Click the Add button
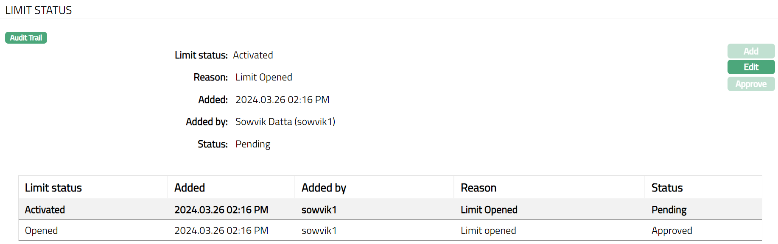 (751, 51)
